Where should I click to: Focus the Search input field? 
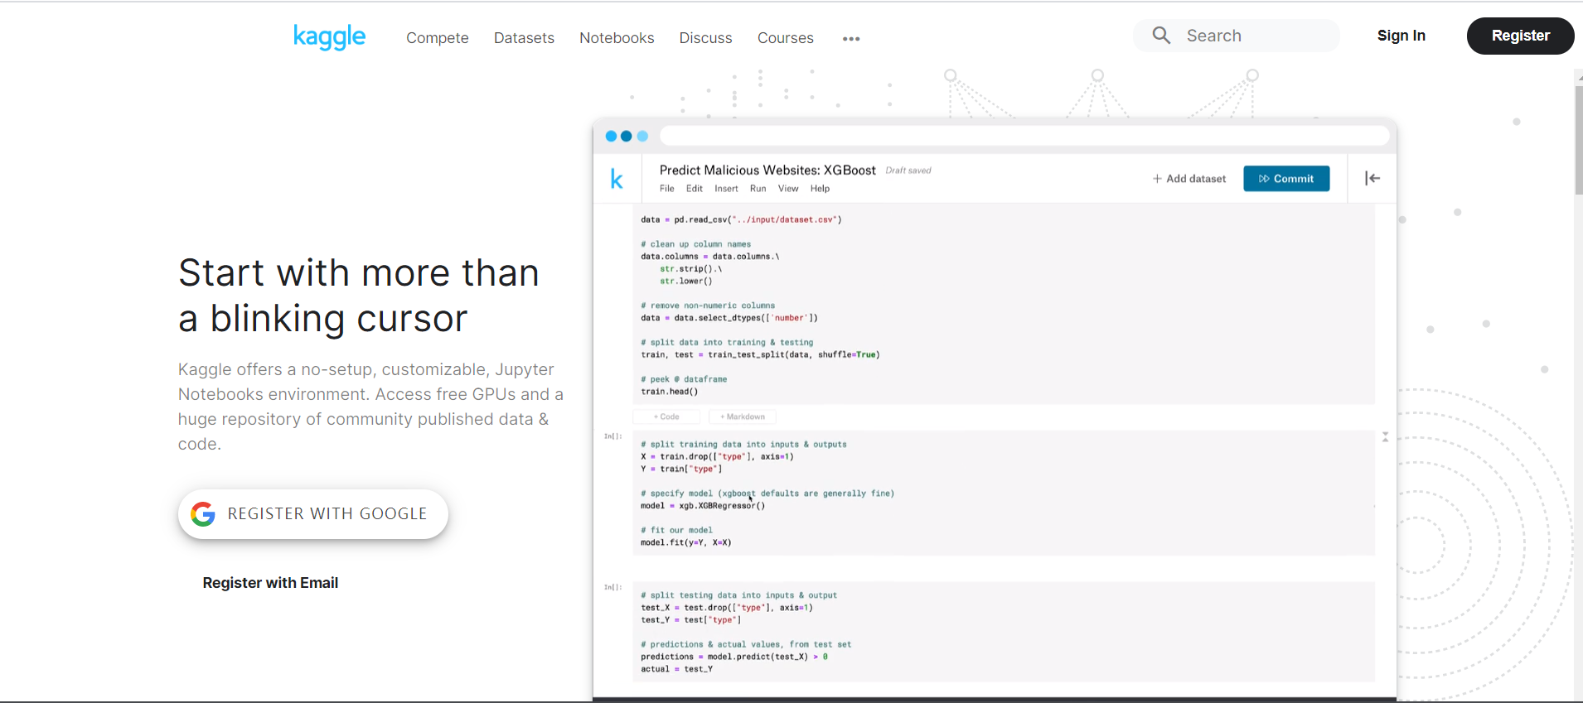coord(1237,36)
